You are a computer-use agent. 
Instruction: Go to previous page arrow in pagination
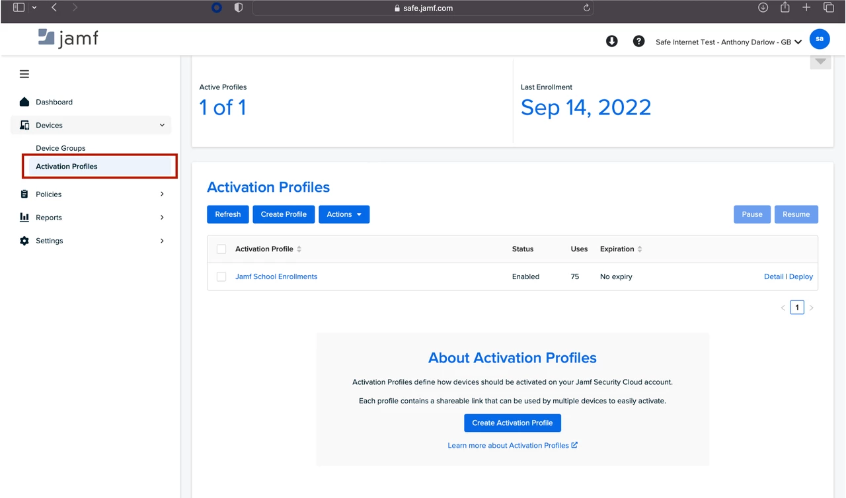[783, 308]
